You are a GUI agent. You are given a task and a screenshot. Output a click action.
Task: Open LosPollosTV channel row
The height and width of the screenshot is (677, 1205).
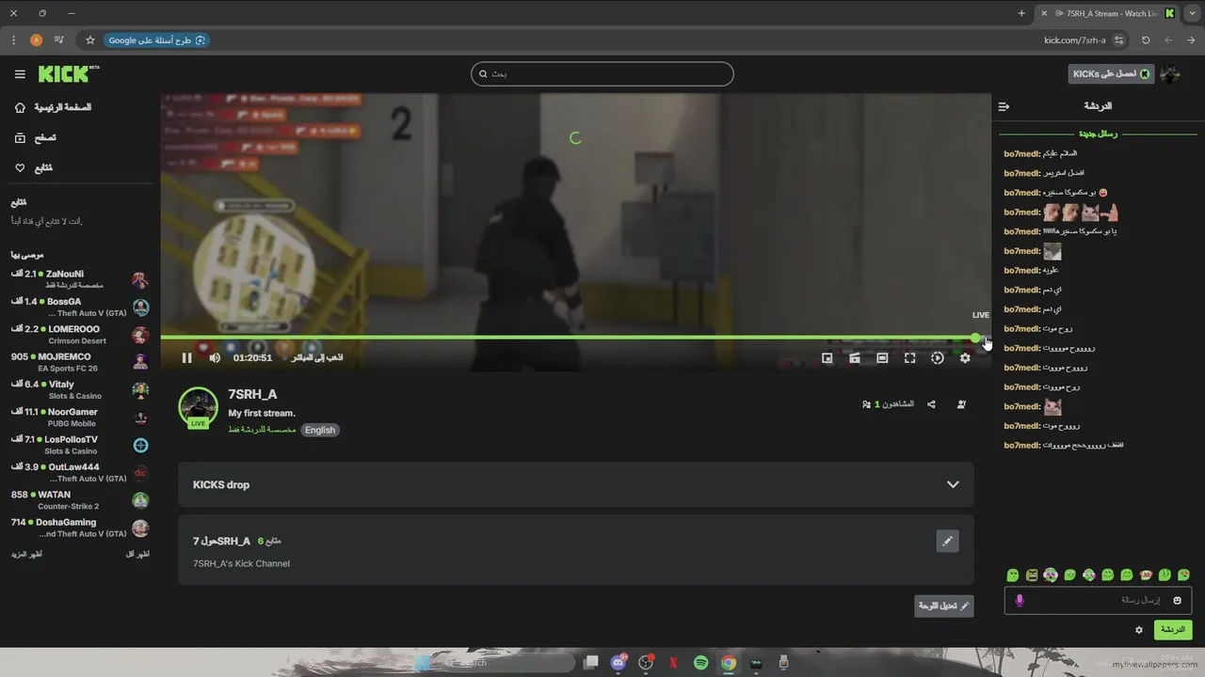click(x=80, y=445)
